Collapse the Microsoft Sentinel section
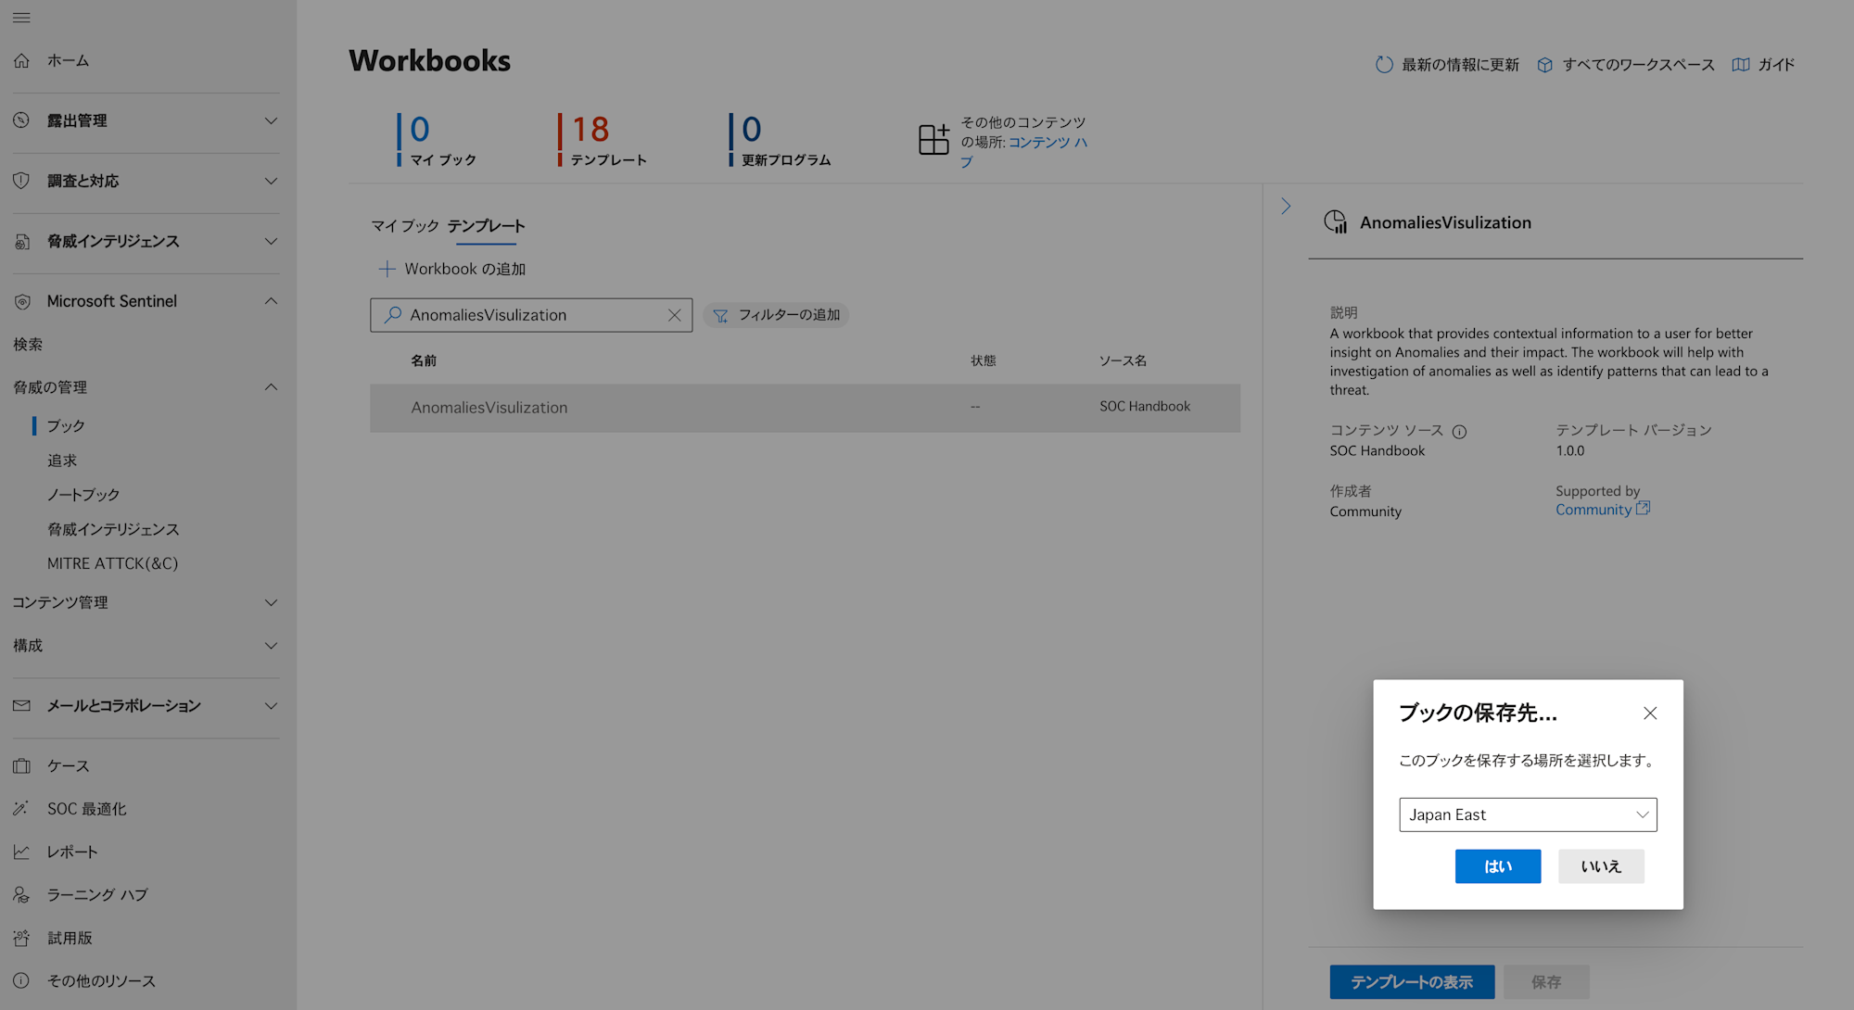 pyautogui.click(x=271, y=301)
